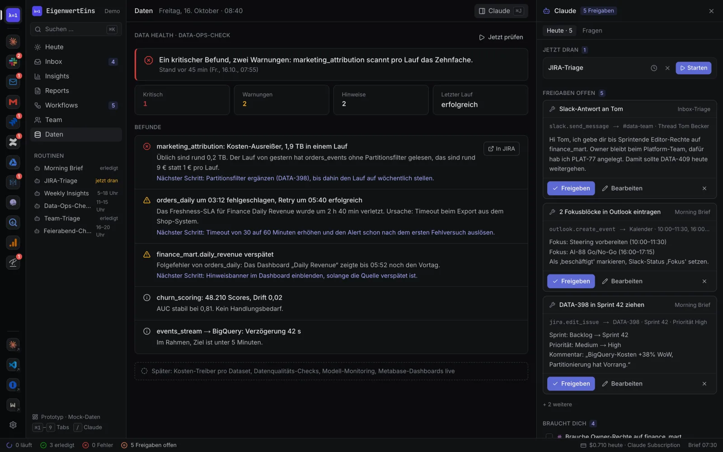723x452 pixels.
Task: Open the Google Drive dock icon
Action: click(x=13, y=162)
